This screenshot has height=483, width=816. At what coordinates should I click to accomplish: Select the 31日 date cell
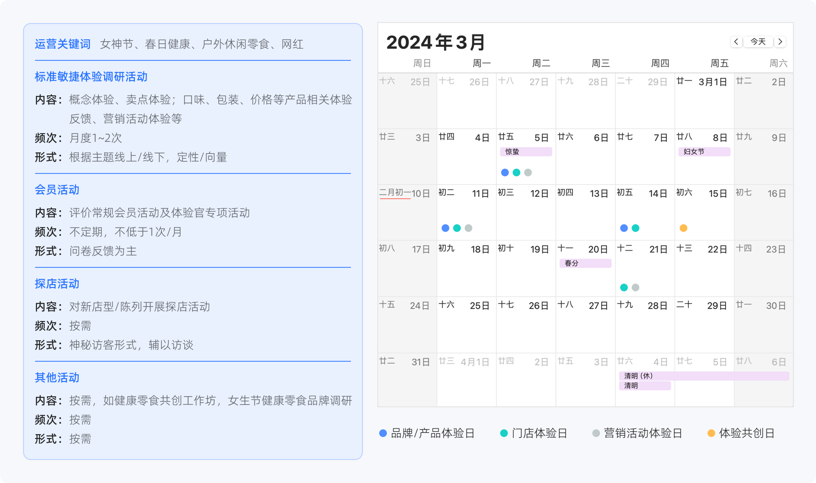(x=407, y=380)
